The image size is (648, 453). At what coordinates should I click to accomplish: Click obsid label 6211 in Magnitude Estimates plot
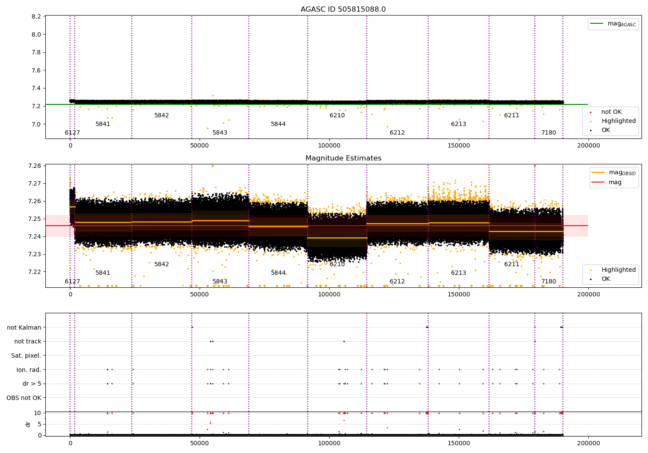click(x=512, y=264)
